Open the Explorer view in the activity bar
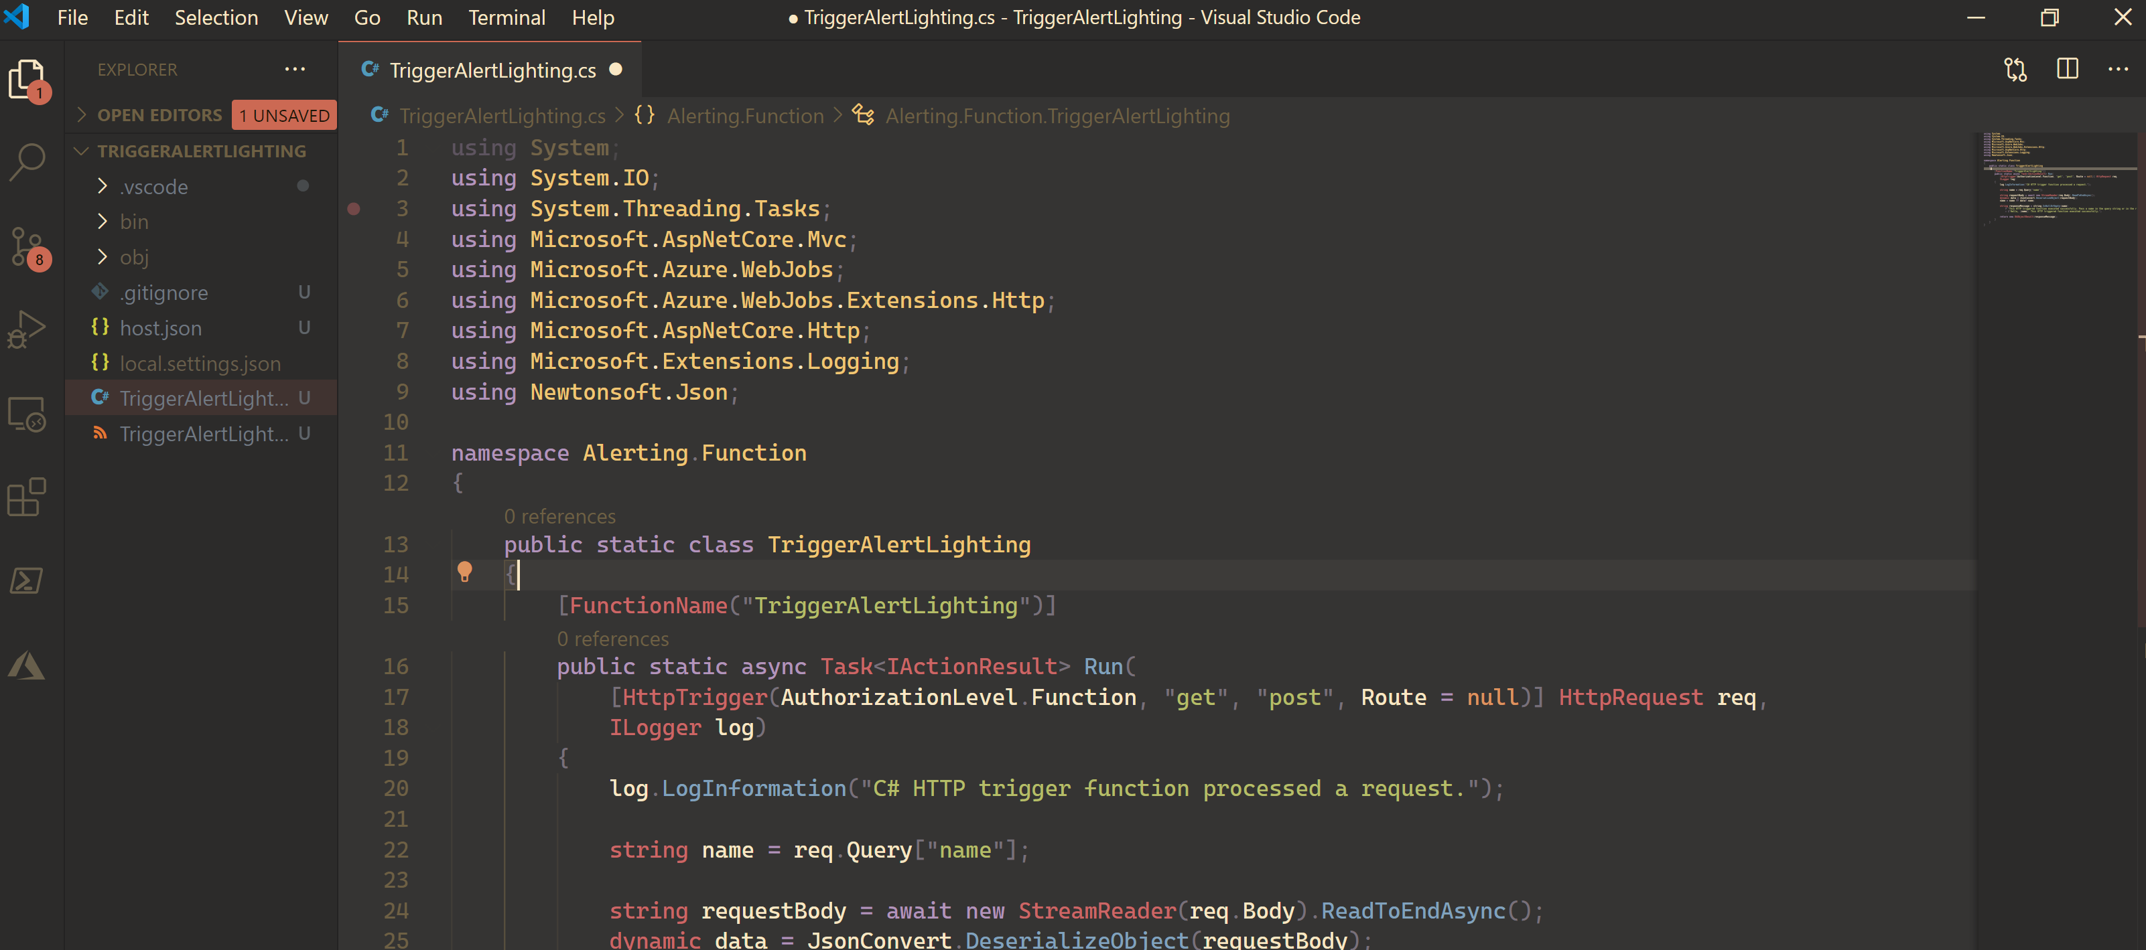Screen dimensions: 2146x950 (x=27, y=80)
